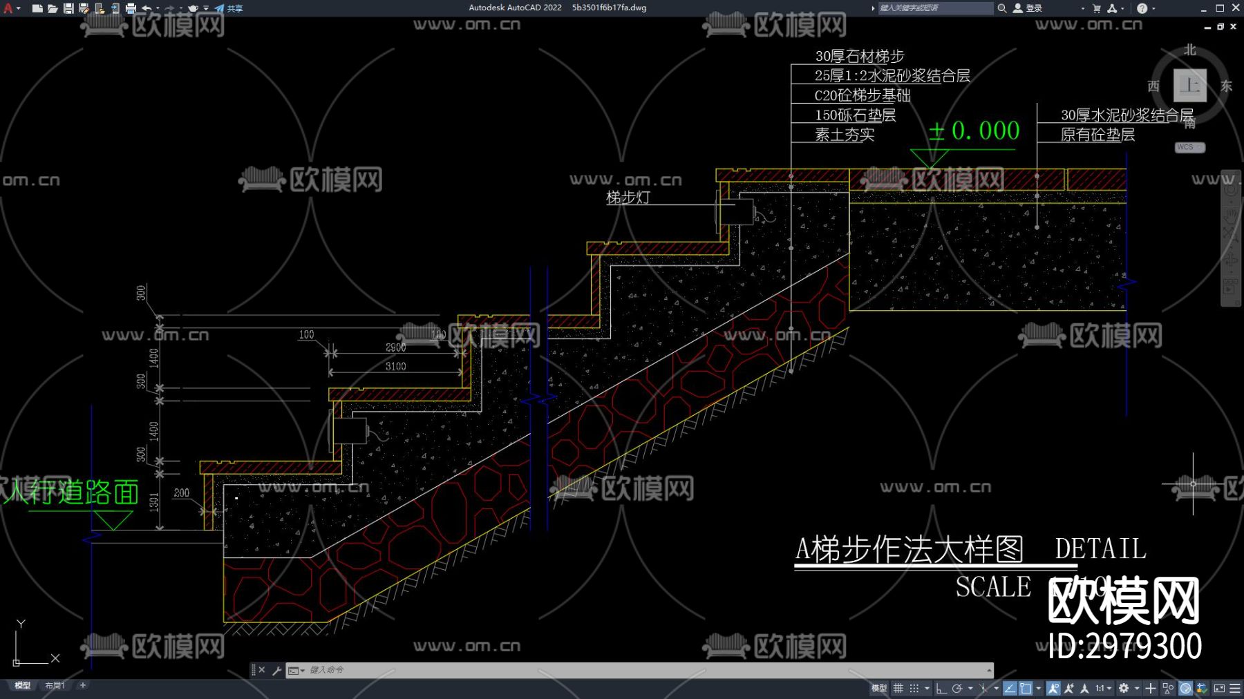Screen dimensions: 1244x699
Task: Click the Autodesk connectivity triangle icon
Action: (1112, 8)
